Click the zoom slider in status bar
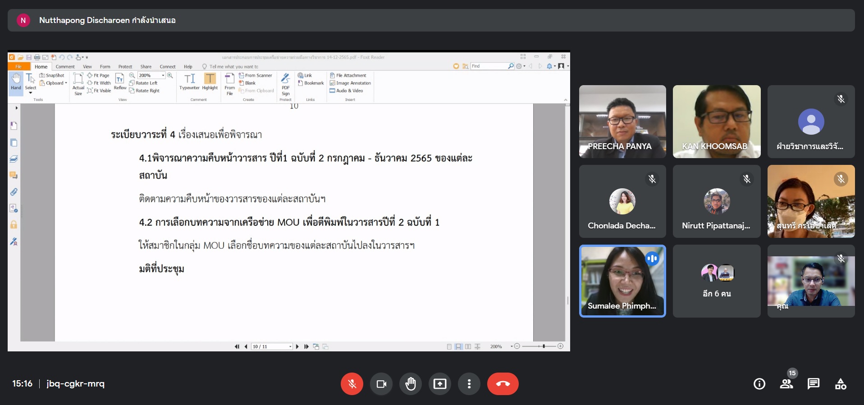This screenshot has height=405, width=864. click(x=539, y=346)
